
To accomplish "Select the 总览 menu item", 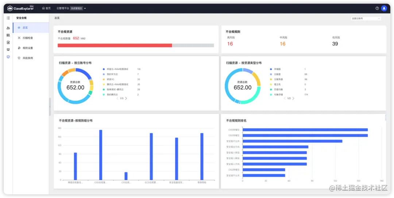I will pyautogui.click(x=31, y=28).
